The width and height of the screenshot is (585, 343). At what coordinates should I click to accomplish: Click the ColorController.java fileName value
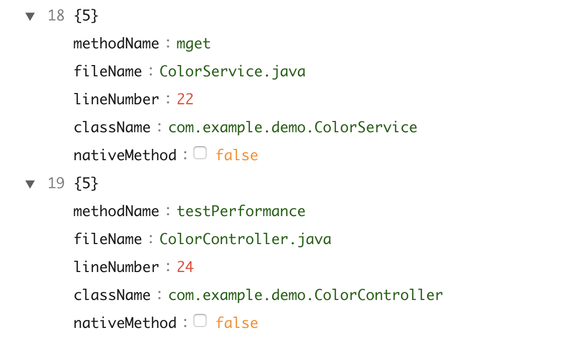pyautogui.click(x=245, y=239)
